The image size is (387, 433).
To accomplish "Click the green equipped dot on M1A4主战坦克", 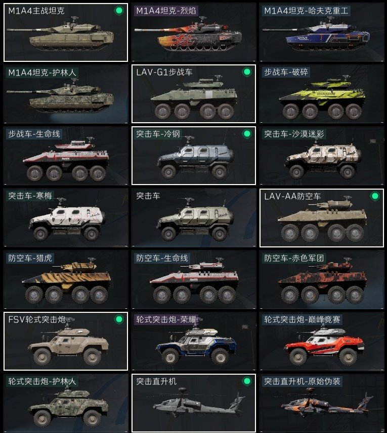I will 119,11.
